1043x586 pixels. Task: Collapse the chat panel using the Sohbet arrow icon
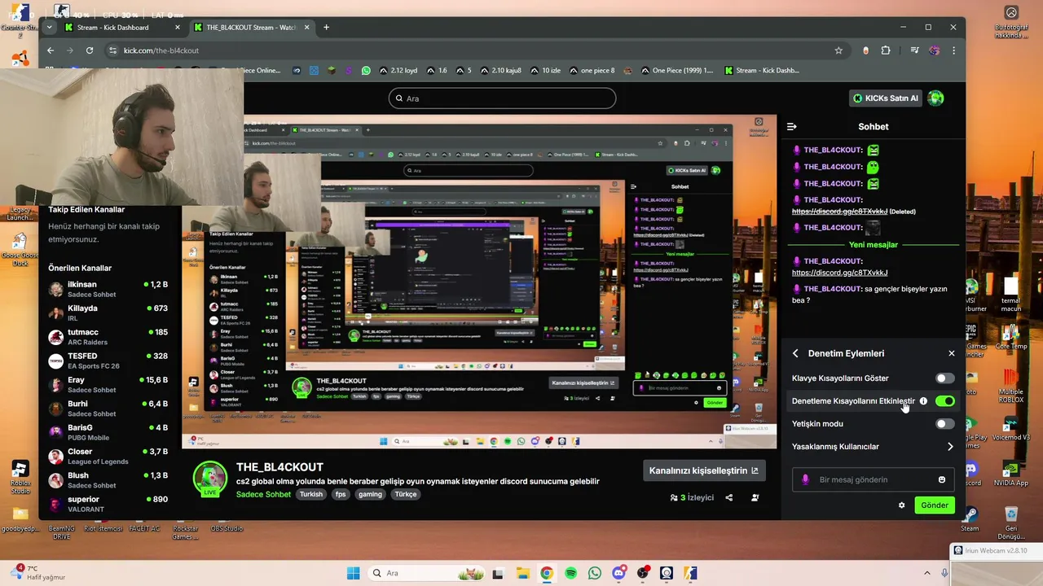(x=791, y=126)
